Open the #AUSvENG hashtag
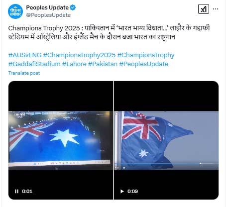This screenshot has height=207, width=226. click(25, 55)
